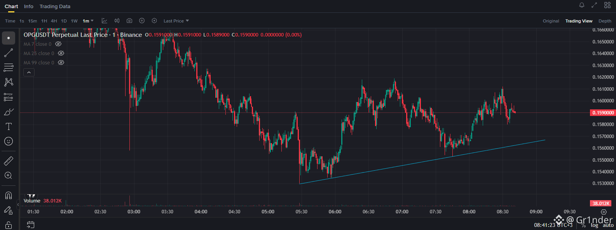Click the MA 25 close 0 label
The height and width of the screenshot is (230, 616).
(39, 54)
